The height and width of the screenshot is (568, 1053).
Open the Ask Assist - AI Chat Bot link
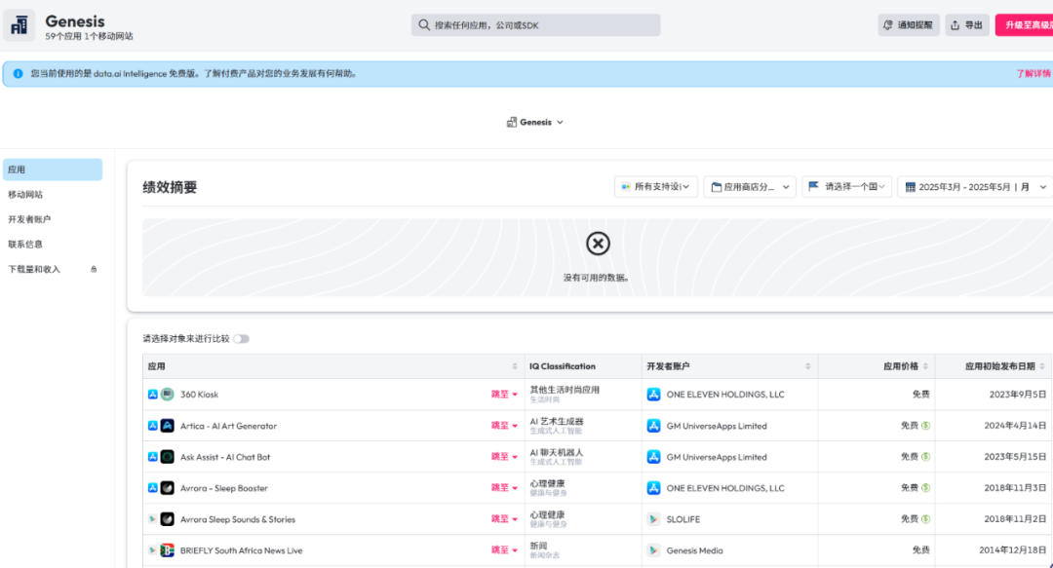pos(225,457)
